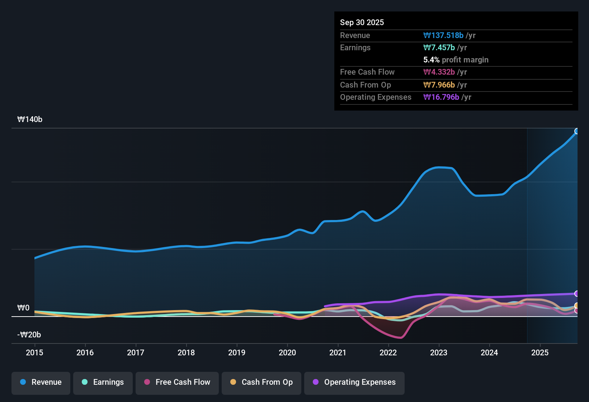Click the ₩137.518b Revenue value in tooltip
This screenshot has height=402, width=589.
(444, 35)
